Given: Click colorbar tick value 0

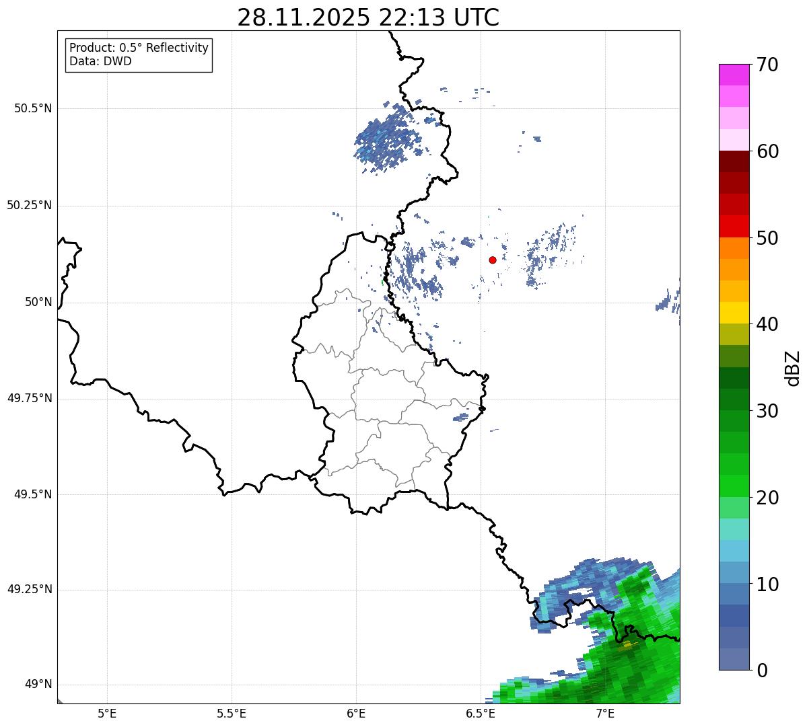Looking at the screenshot, I should pos(762,671).
